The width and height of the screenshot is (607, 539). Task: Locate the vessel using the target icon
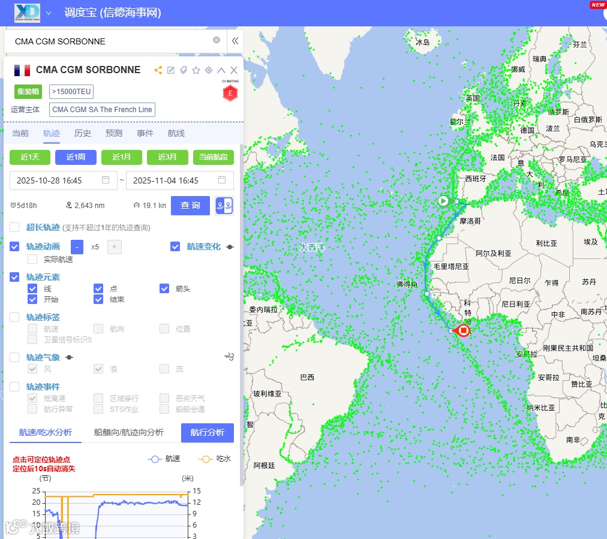point(209,70)
